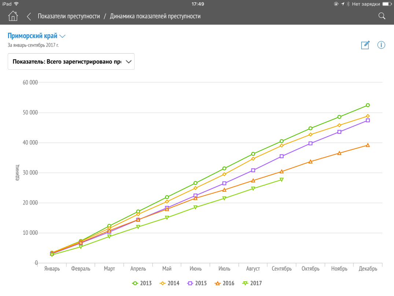Tap the Bluetooth icon in status bar

[348, 4]
